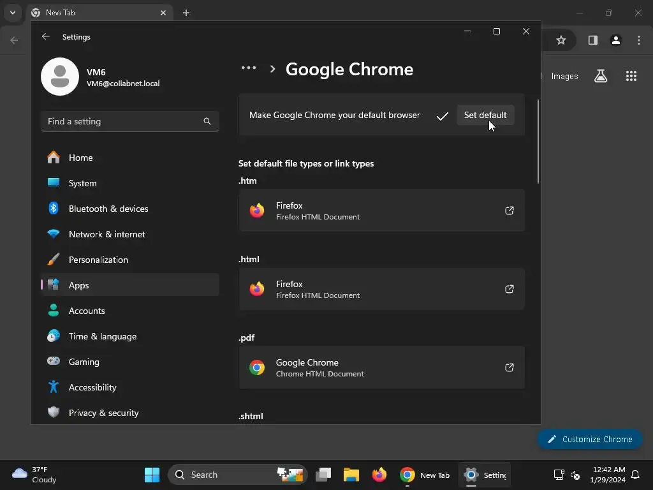Expand the breadcrumb ellipsis menu

pos(249,68)
